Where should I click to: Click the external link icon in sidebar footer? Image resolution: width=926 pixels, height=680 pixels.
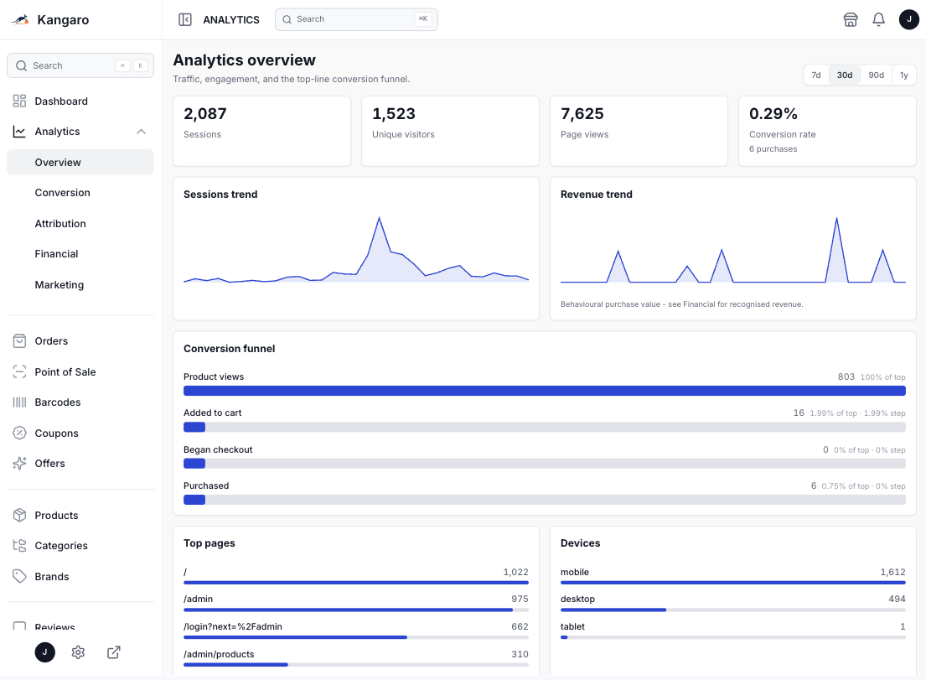tap(113, 652)
